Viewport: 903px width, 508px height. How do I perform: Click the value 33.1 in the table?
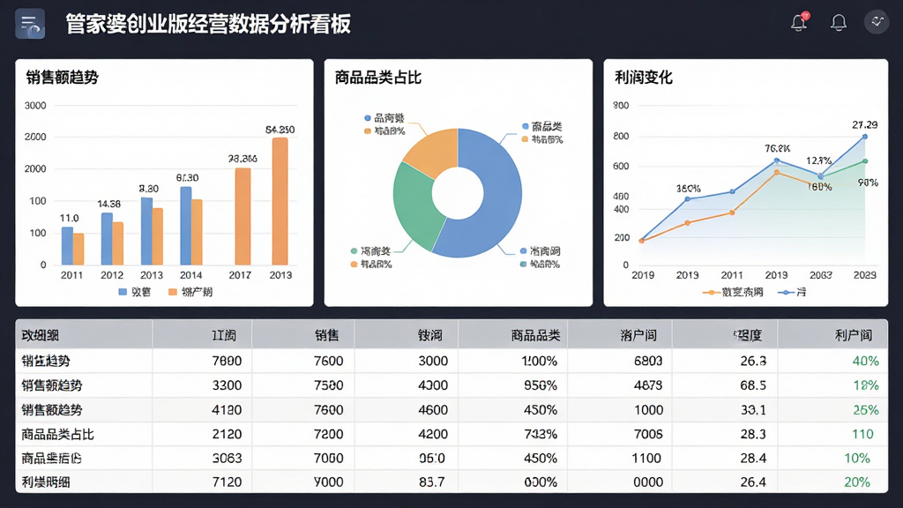(x=753, y=410)
